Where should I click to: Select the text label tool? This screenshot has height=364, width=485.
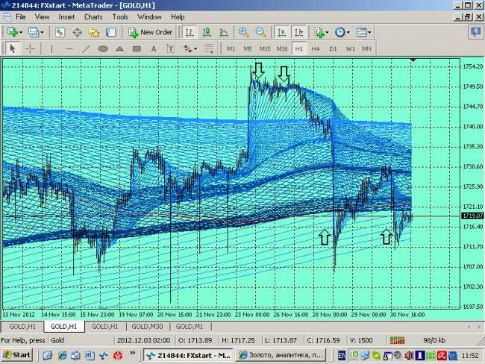[154, 48]
